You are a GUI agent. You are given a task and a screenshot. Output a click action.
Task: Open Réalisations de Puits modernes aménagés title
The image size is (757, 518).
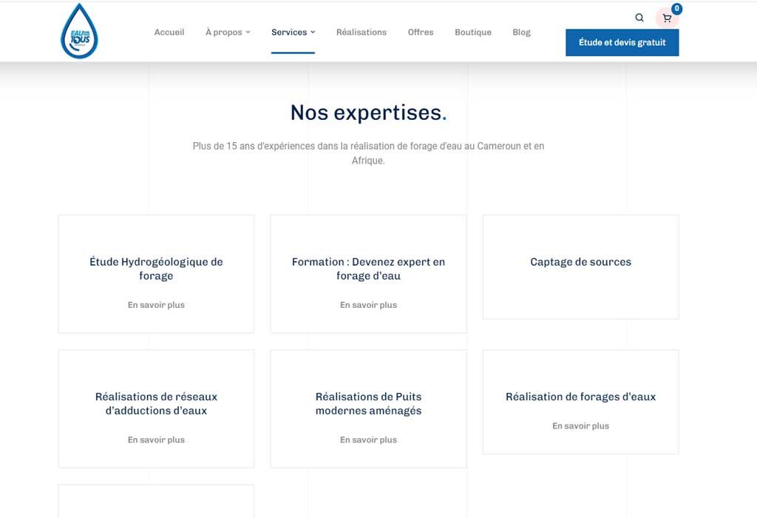(x=368, y=403)
